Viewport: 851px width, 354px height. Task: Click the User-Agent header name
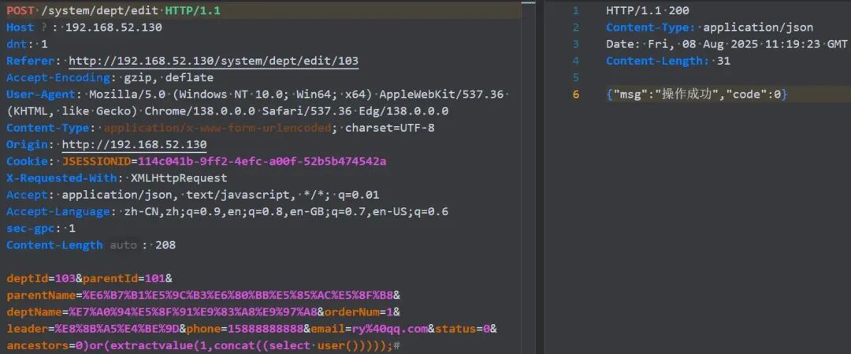40,95
